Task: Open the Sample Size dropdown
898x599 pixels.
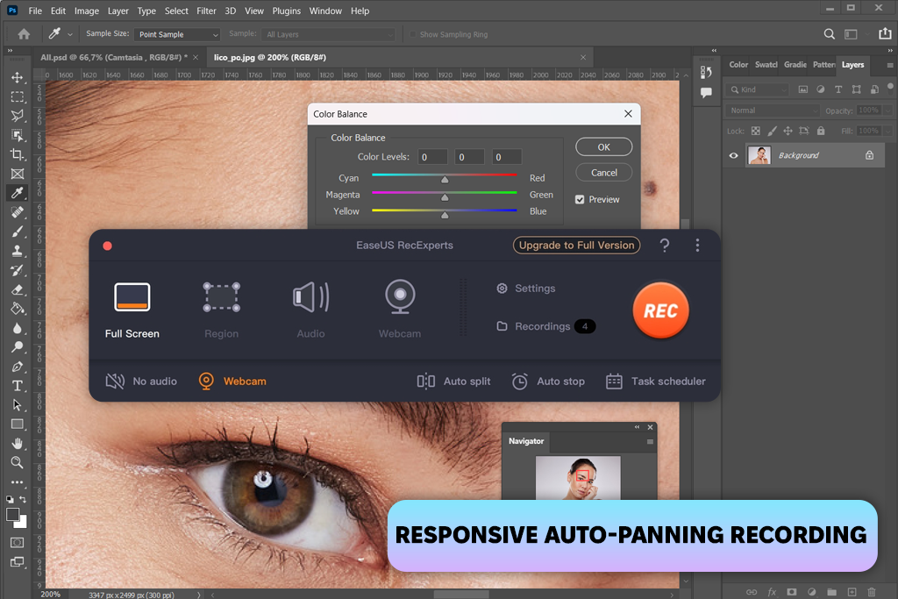Action: point(177,34)
